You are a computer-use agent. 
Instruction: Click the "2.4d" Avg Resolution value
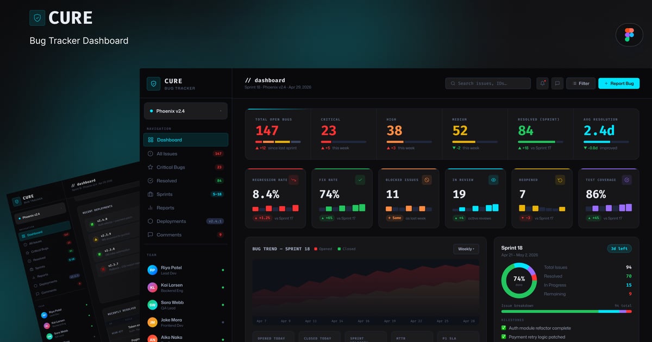pos(599,130)
